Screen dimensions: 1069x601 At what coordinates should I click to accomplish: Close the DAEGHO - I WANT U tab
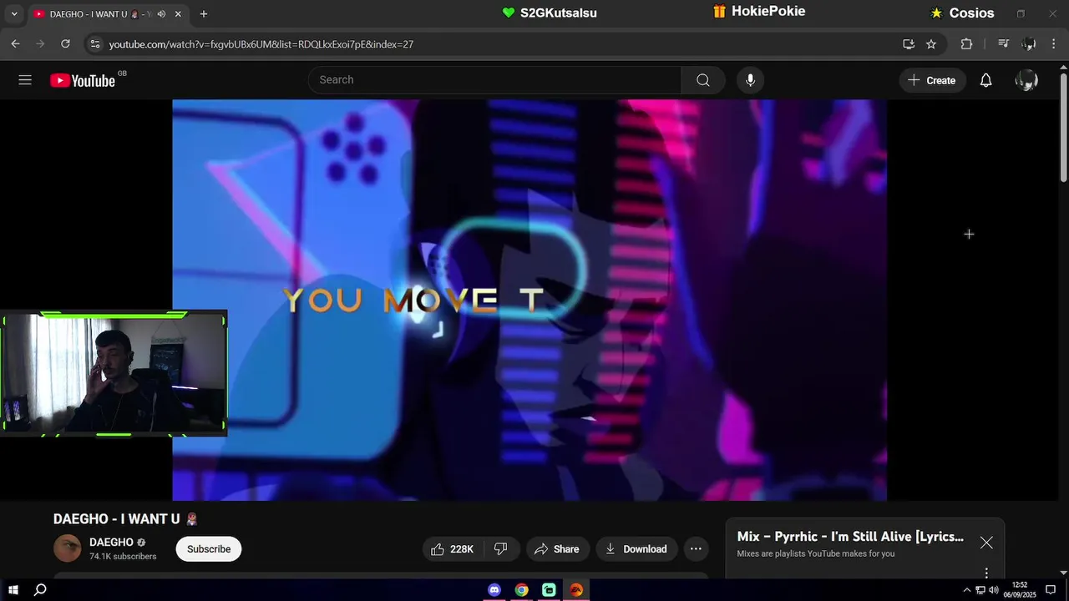[178, 14]
